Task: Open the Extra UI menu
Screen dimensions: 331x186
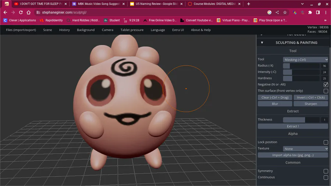Action: pyautogui.click(x=178, y=30)
